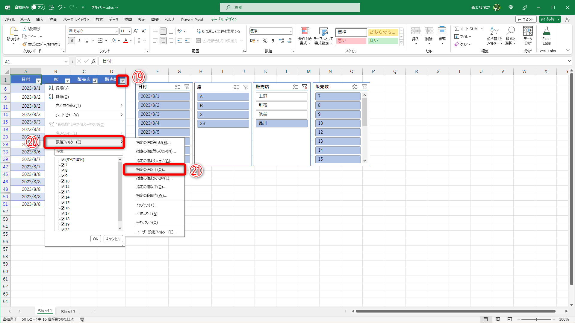
Task: Pick the font color red swatch
Action: point(126,41)
